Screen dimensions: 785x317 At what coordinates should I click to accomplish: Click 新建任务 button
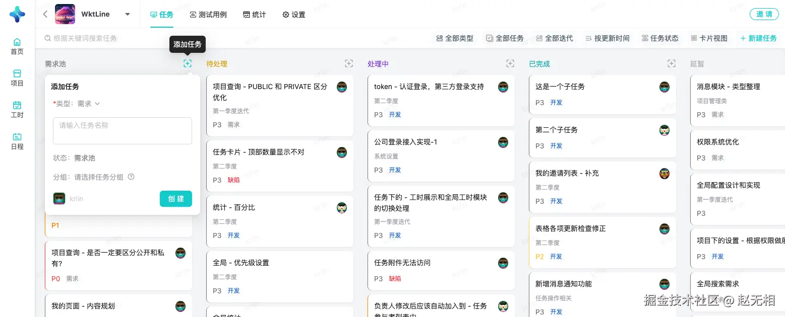(x=758, y=38)
